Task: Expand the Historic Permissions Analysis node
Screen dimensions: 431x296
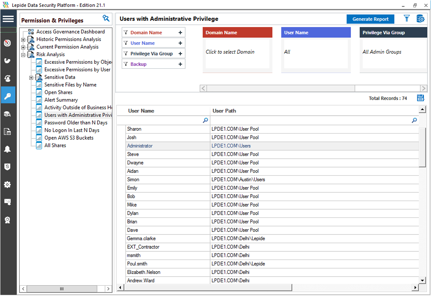Action: [x=23, y=40]
